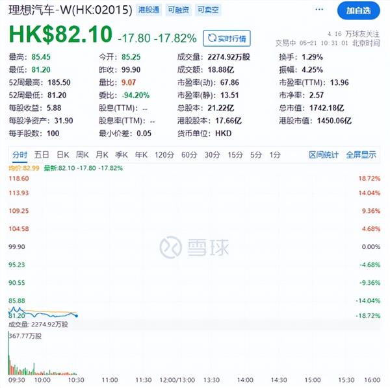Image resolution: width=390 pixels, height=388 pixels.
Task: Switch to 周K candlestick view
Action: click(82, 154)
